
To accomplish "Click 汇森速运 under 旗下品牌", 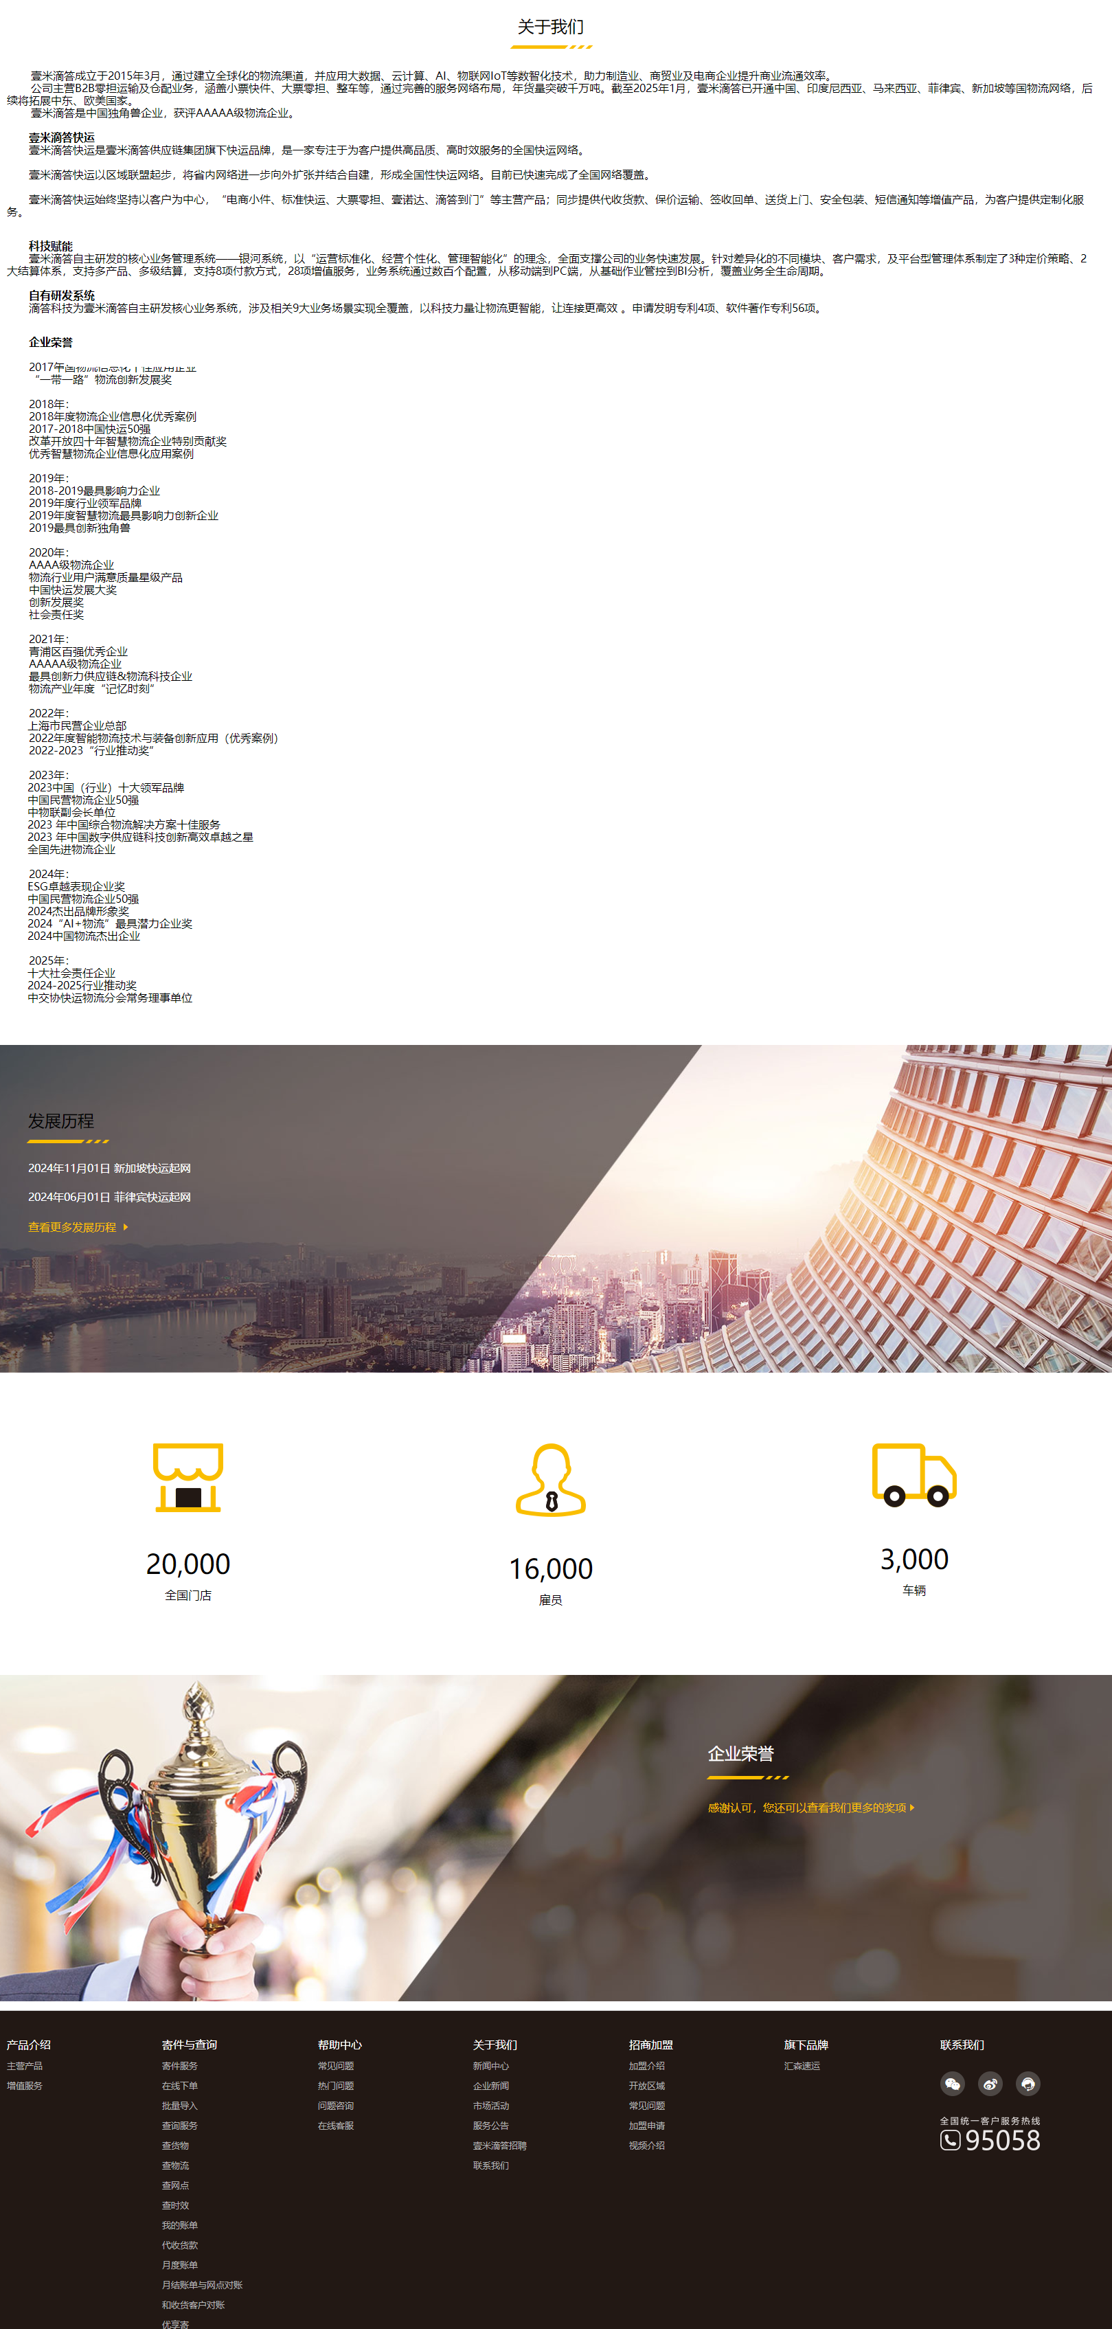I will [x=802, y=2066].
